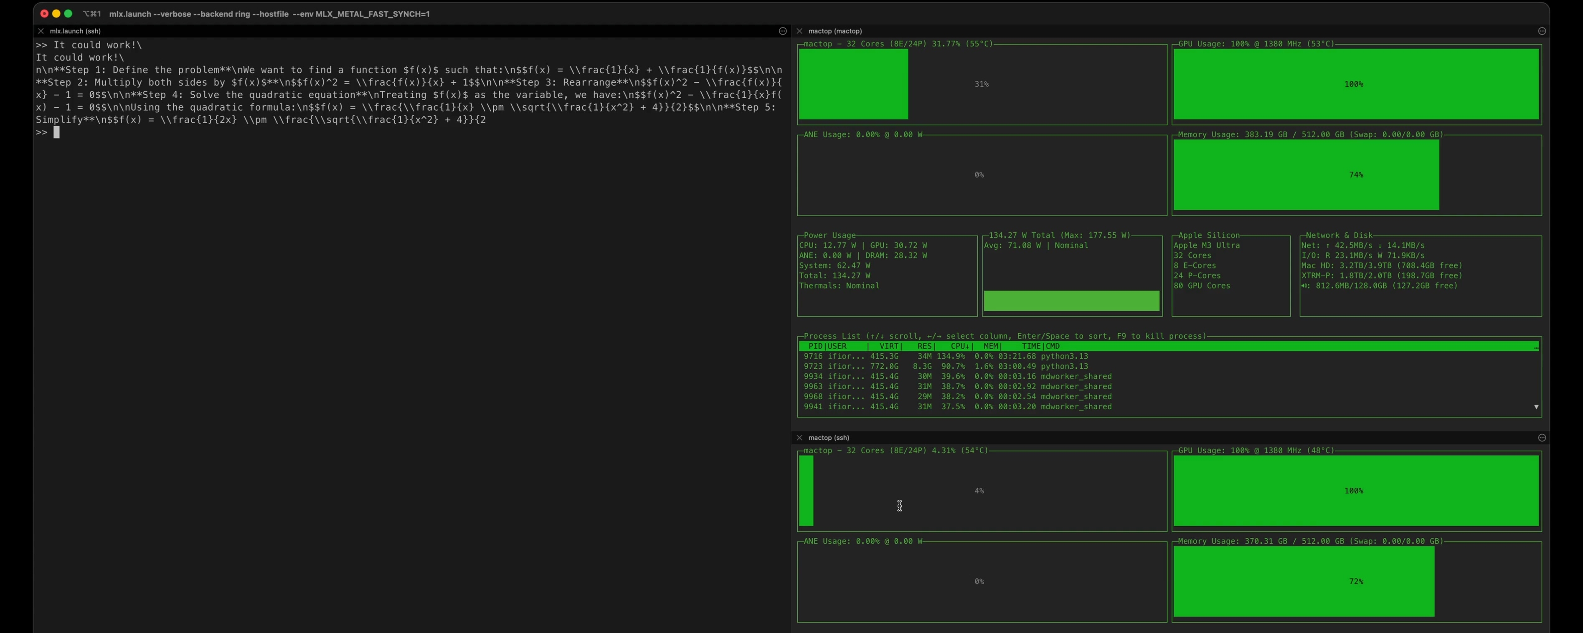
Task: Click the terminal prompt cursor in mlx.launch
Action: (56, 132)
